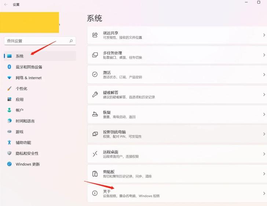Click the wrench icon for 疑难解答
This screenshot has width=267, height=206.
tap(95, 94)
